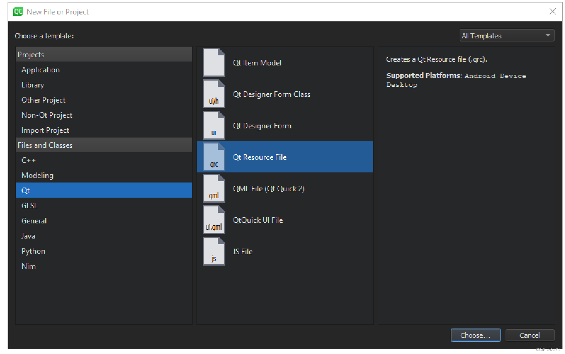Select Non-Qt Project category

(104, 115)
